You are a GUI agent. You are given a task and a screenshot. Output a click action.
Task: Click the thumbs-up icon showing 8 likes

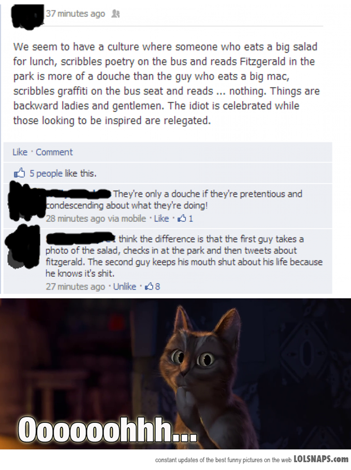click(149, 287)
